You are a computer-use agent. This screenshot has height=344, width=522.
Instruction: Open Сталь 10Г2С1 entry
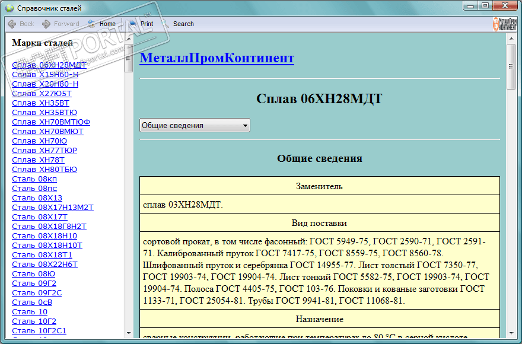pos(39,331)
